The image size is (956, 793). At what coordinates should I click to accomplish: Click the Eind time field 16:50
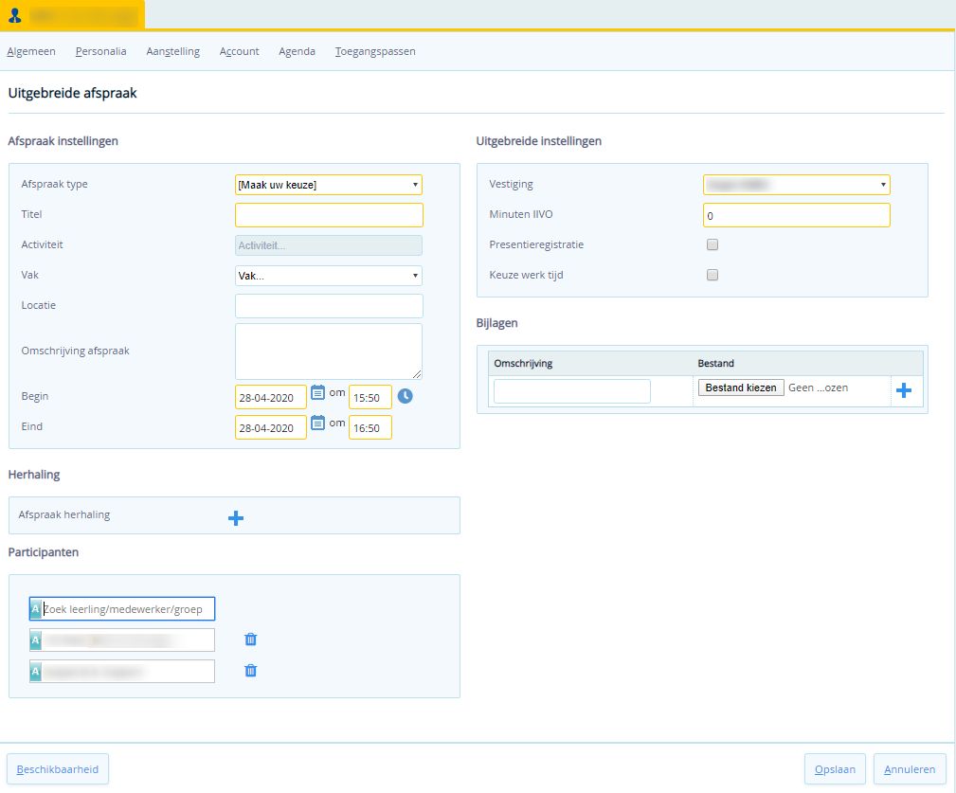[370, 428]
